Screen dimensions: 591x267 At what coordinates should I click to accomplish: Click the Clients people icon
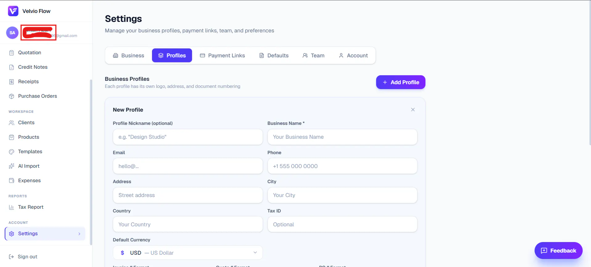11,123
